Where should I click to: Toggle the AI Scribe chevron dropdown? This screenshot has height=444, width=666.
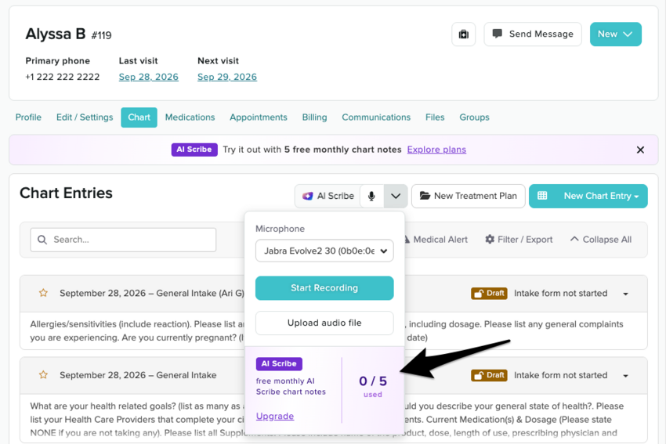[396, 196]
